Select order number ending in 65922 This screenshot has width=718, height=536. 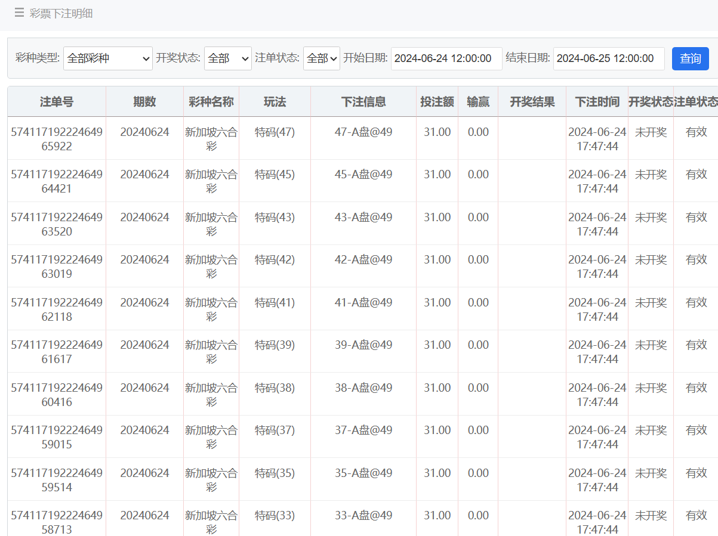coord(57,139)
